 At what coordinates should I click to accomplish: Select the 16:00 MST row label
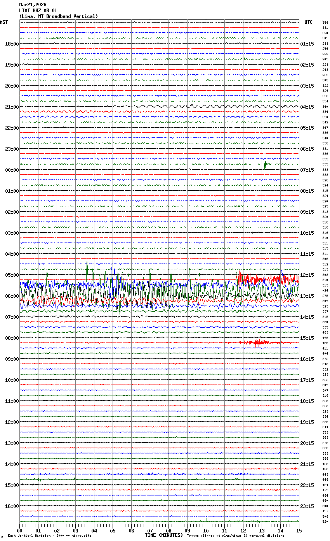click(x=12, y=506)
